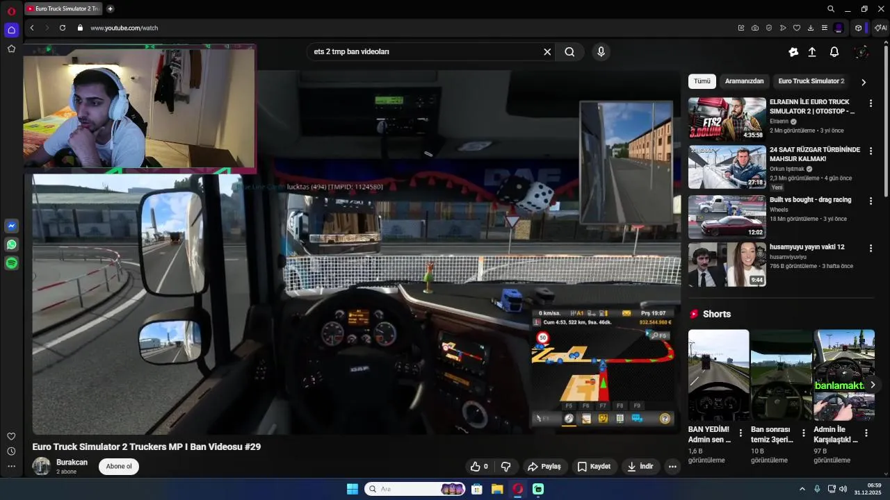890x500 pixels.
Task: Share the video with Paylaş
Action: pos(544,467)
